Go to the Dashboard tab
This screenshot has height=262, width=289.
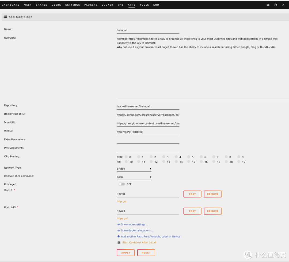[x=10, y=5]
